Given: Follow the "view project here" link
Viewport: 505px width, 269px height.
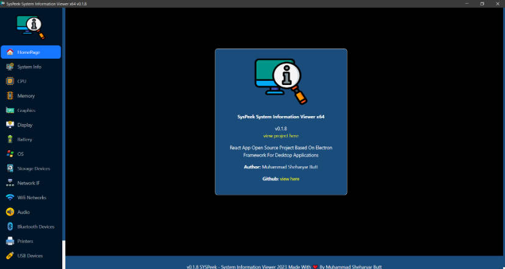Looking at the screenshot, I should click(x=281, y=136).
